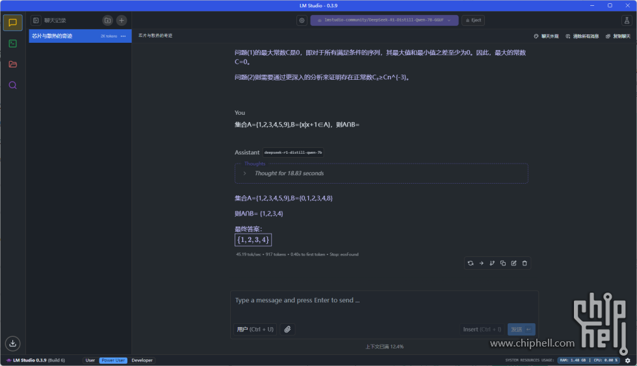The width and height of the screenshot is (637, 366).
Task: Click the context full 12.4% indicator
Action: tap(384, 347)
